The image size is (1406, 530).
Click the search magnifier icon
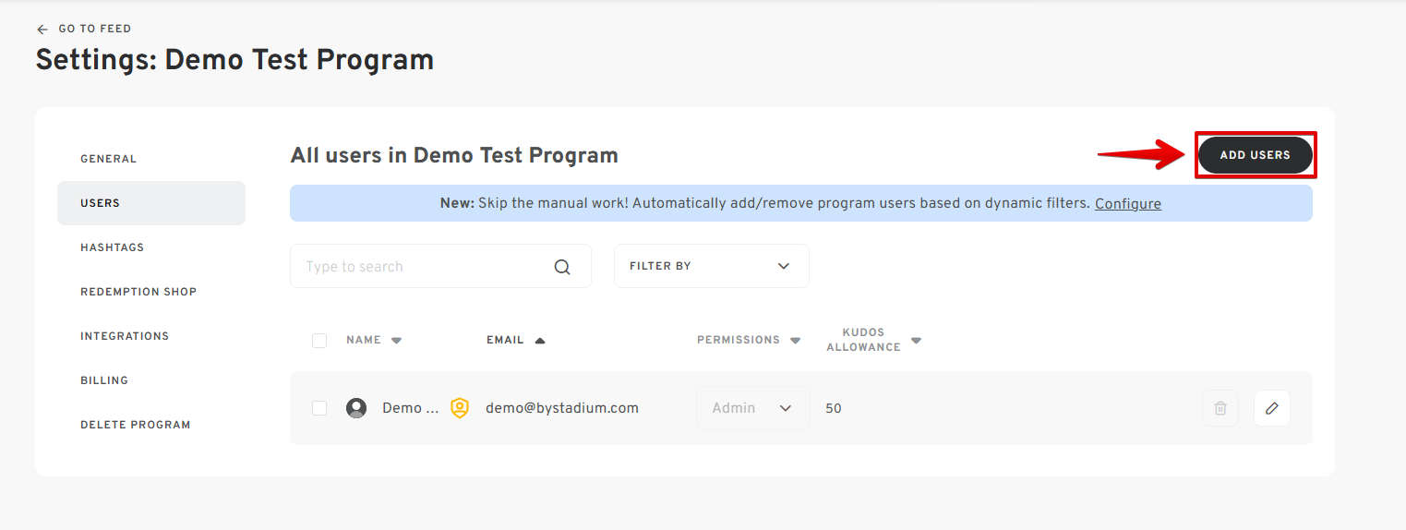[x=562, y=267]
